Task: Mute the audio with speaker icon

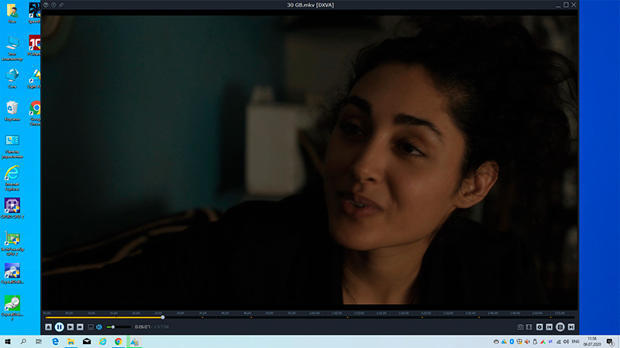Action: point(99,327)
